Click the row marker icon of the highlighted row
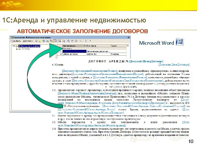Viewport: 197px width, 148px height. click(61, 51)
